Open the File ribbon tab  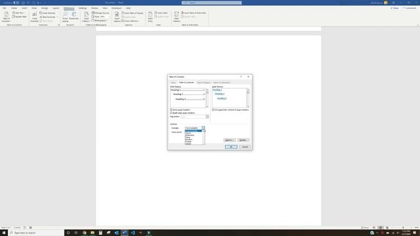click(x=5, y=8)
